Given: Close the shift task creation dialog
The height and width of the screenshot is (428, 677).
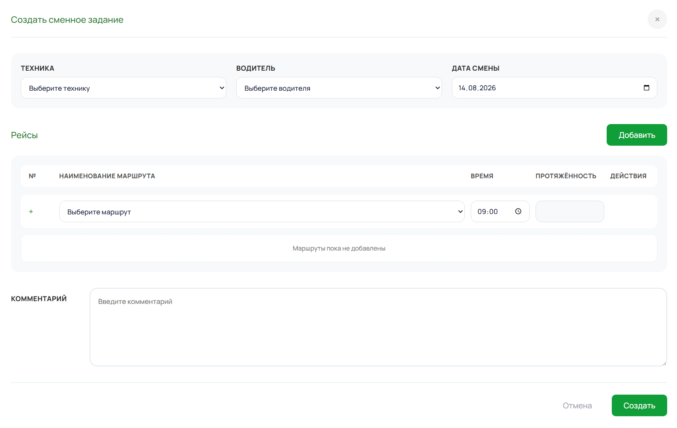Looking at the screenshot, I should [x=657, y=19].
